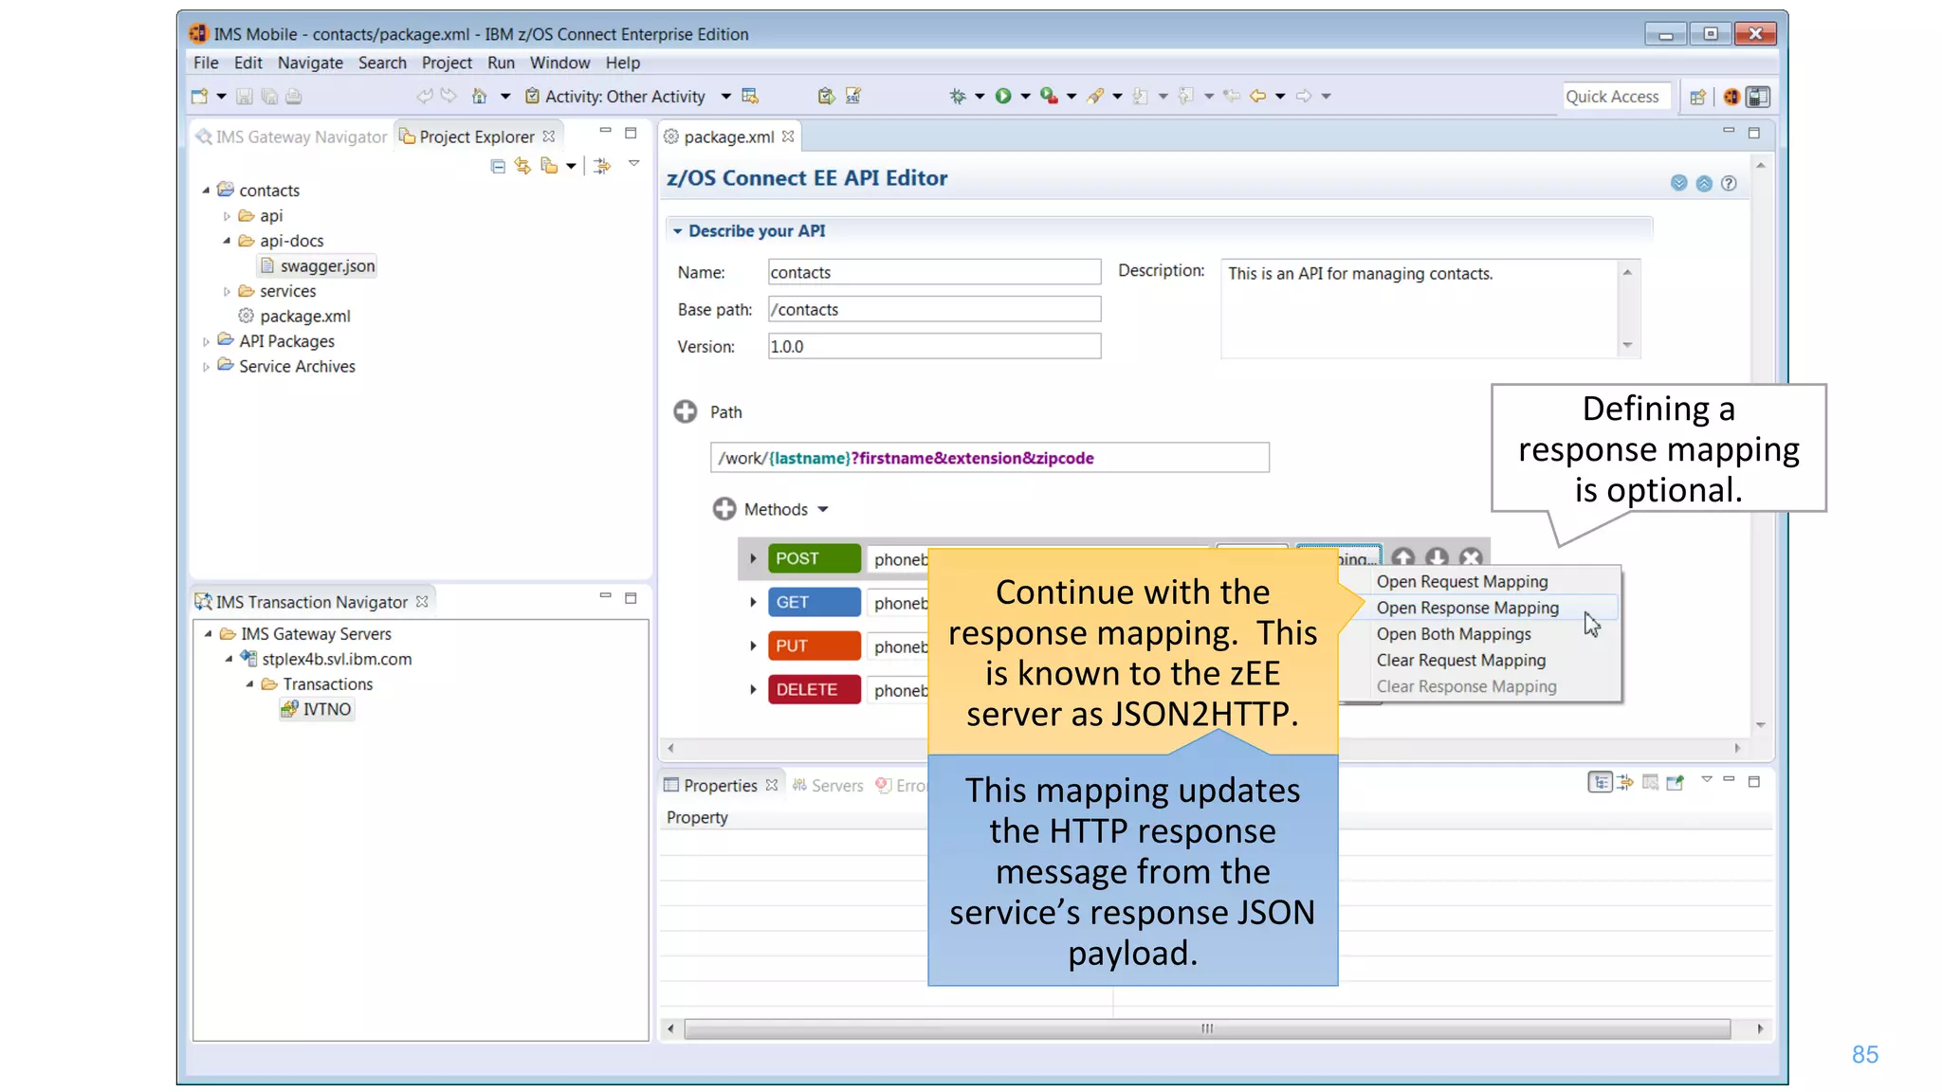The image size is (1942, 1092).
Task: Open the Navigate menu
Action: tap(310, 63)
